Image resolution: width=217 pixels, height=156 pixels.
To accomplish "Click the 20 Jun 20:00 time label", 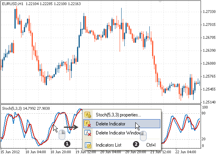I will pyautogui.click(x=136, y=152).
